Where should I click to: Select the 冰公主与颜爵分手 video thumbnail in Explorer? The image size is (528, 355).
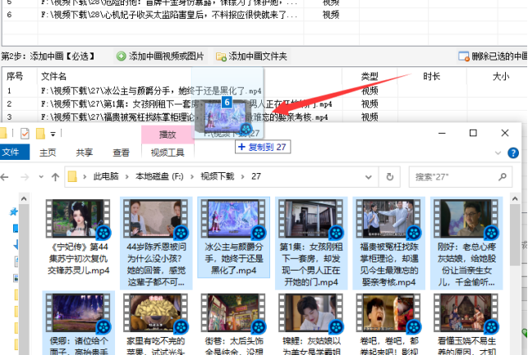(x=233, y=219)
